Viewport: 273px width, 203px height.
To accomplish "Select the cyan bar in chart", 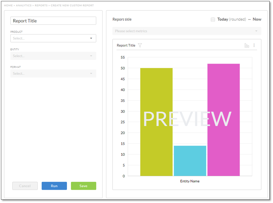I will 190,161.
